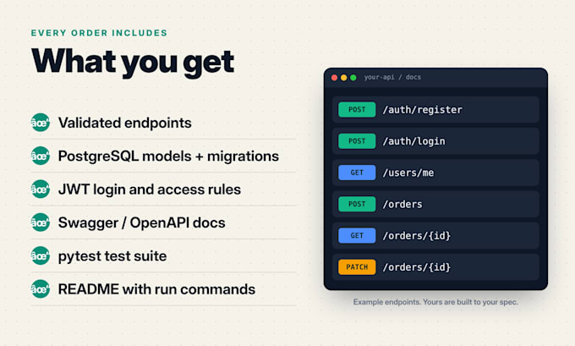575x346 pixels.
Task: Click the check icon beside Validated endpoints
Action: point(41,123)
